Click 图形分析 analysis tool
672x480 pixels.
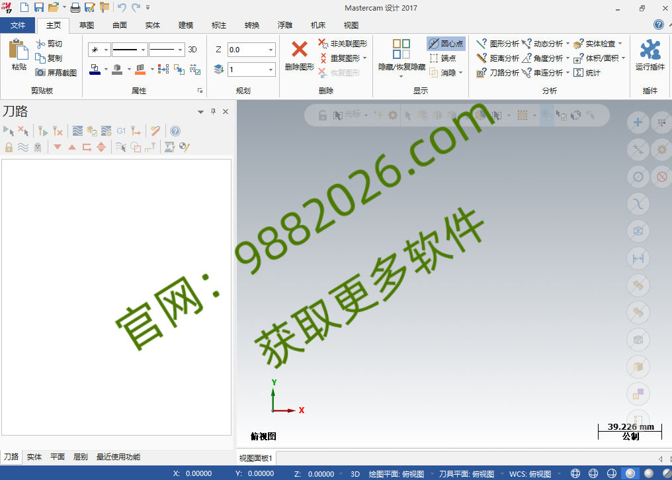coord(497,44)
